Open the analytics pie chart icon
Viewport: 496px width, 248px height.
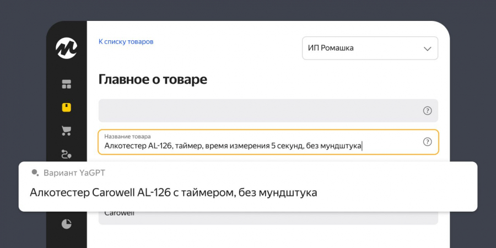(x=66, y=224)
